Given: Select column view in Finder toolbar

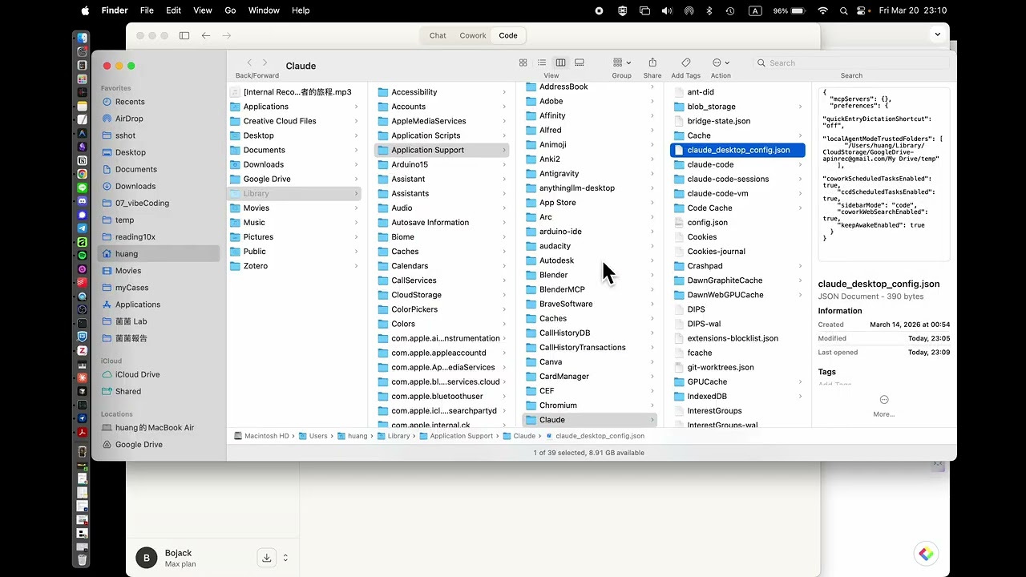Looking at the screenshot, I should click(x=560, y=63).
